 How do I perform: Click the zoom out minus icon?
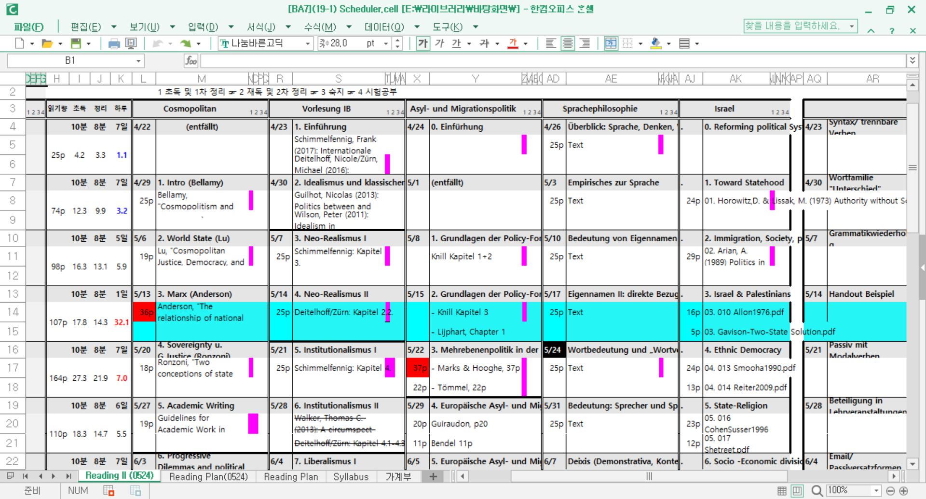(x=890, y=491)
